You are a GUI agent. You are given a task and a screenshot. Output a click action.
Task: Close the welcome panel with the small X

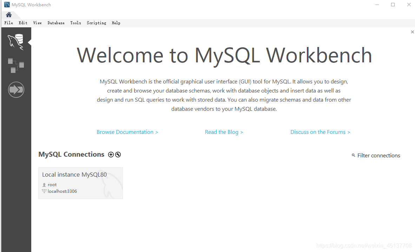412,32
